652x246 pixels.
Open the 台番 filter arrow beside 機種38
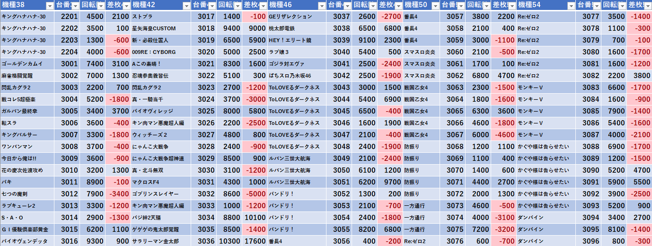pyautogui.click(x=75, y=6)
